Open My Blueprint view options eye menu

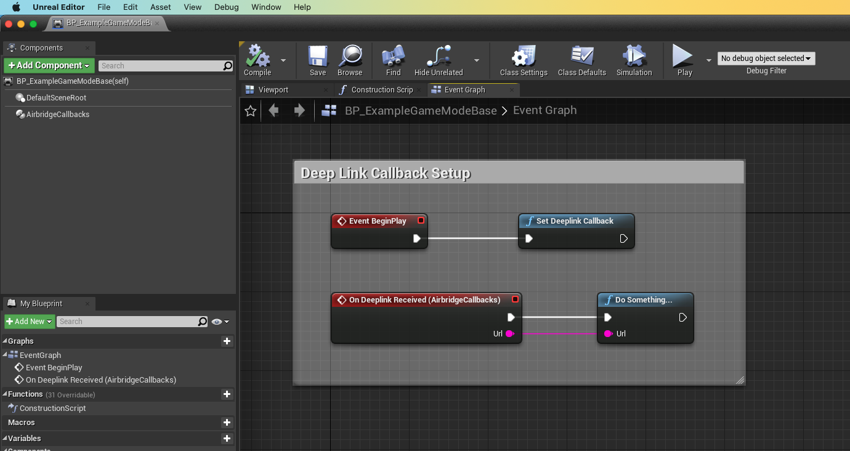[x=220, y=322]
